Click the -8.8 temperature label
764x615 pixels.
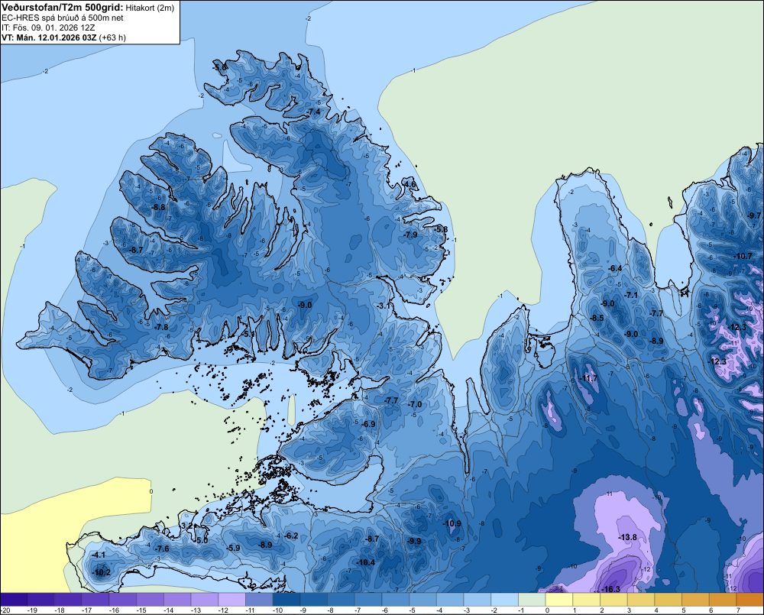tap(158, 207)
